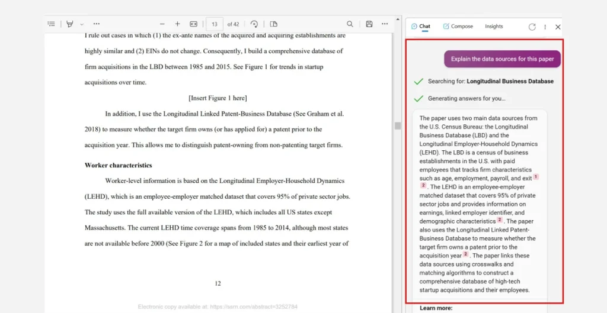This screenshot has width=607, height=313.
Task: Switch to the Compose tab
Action: click(458, 27)
